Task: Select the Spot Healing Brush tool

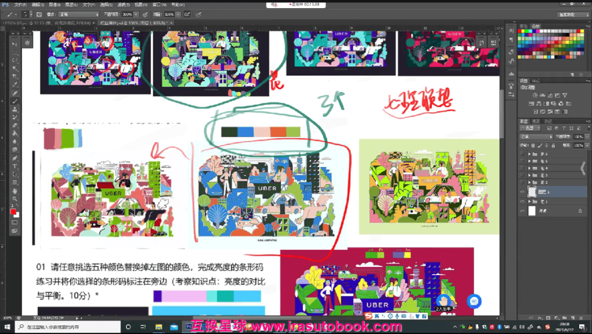Action: point(14,93)
